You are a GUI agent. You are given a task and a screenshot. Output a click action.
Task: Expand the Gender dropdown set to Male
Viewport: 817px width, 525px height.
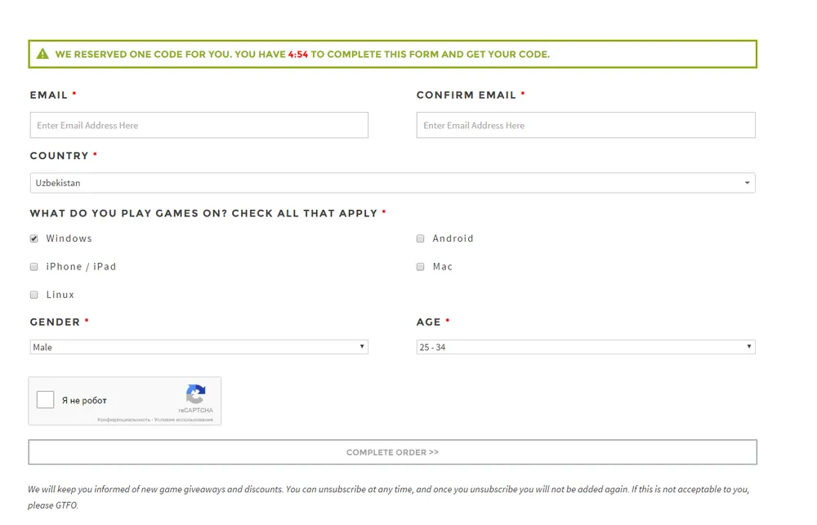point(199,347)
